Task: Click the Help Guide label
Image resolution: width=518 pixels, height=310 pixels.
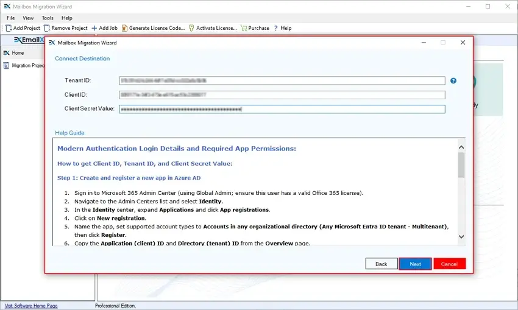Action: [x=70, y=133]
